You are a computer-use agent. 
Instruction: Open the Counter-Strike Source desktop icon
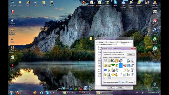pyautogui.click(x=12, y=23)
